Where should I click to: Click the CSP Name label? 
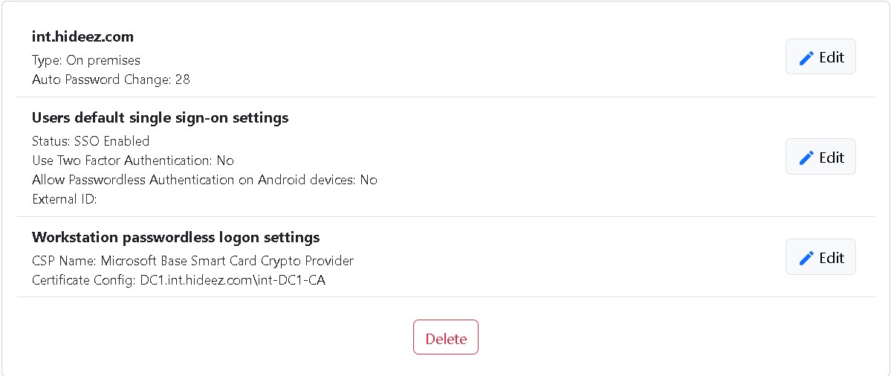pos(64,261)
